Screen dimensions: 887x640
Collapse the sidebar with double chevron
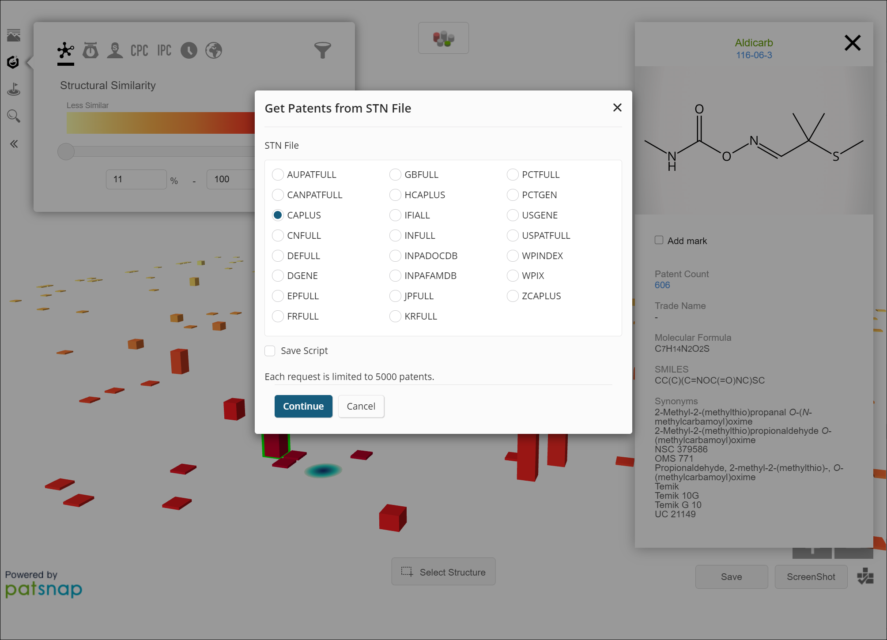[x=14, y=144]
